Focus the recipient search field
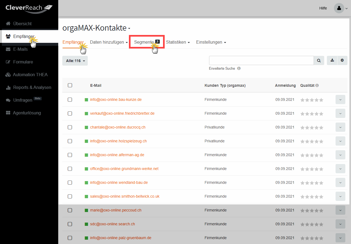The height and width of the screenshot is (244, 351). tap(261, 60)
